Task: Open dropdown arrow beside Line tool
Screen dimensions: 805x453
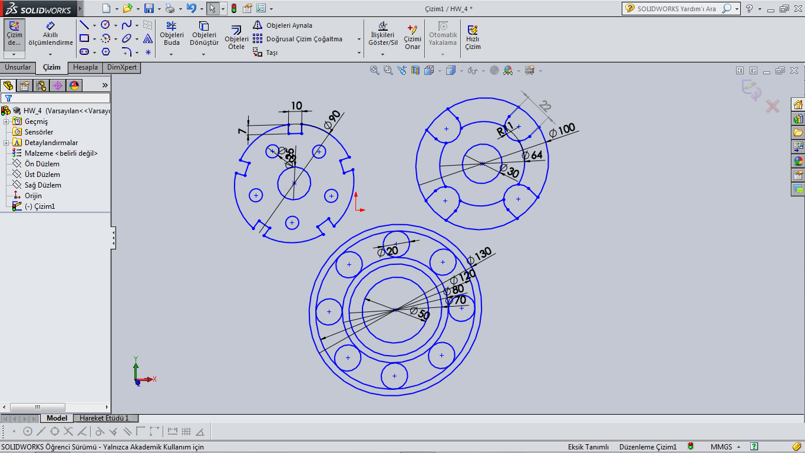Action: tap(94, 25)
